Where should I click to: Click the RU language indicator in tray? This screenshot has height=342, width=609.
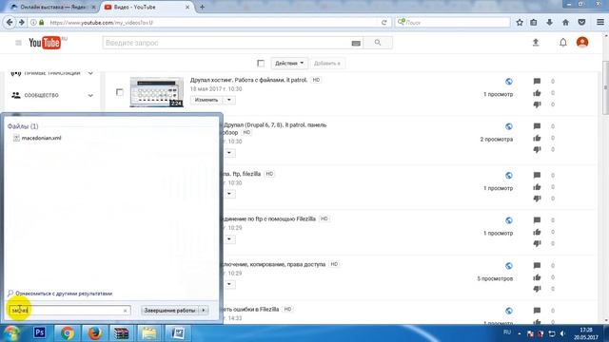[x=507, y=332]
